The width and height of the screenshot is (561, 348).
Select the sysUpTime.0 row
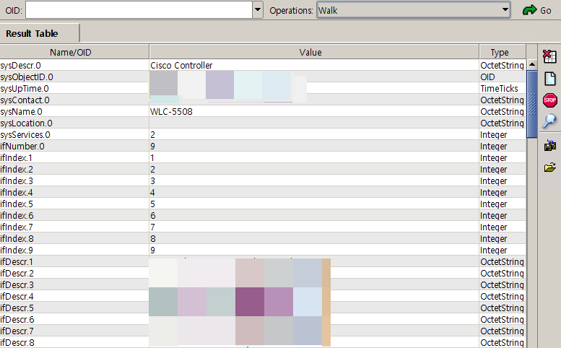[263, 88]
